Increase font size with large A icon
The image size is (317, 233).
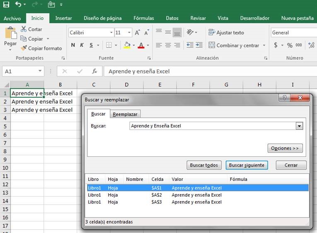pyautogui.click(x=138, y=33)
